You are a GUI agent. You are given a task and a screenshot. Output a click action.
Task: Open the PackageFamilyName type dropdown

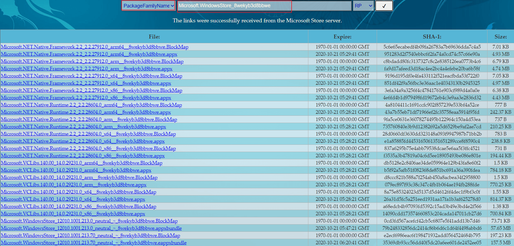click(148, 6)
